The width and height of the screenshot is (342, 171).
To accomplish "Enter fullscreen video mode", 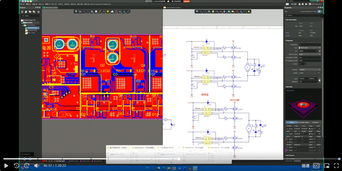I will (336, 166).
